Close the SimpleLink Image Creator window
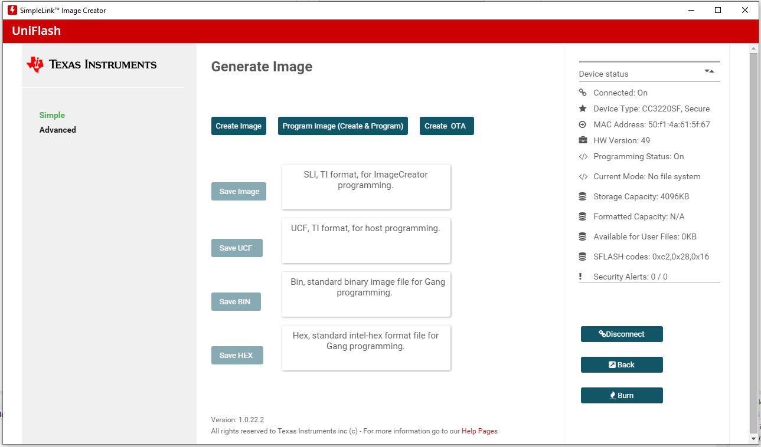The image size is (761, 447). click(x=745, y=10)
